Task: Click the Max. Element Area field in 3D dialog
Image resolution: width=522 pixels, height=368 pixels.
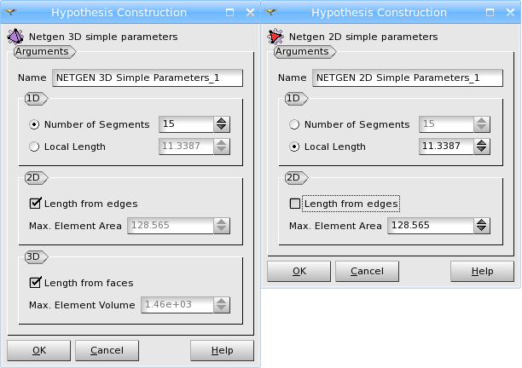Action: 171,226
